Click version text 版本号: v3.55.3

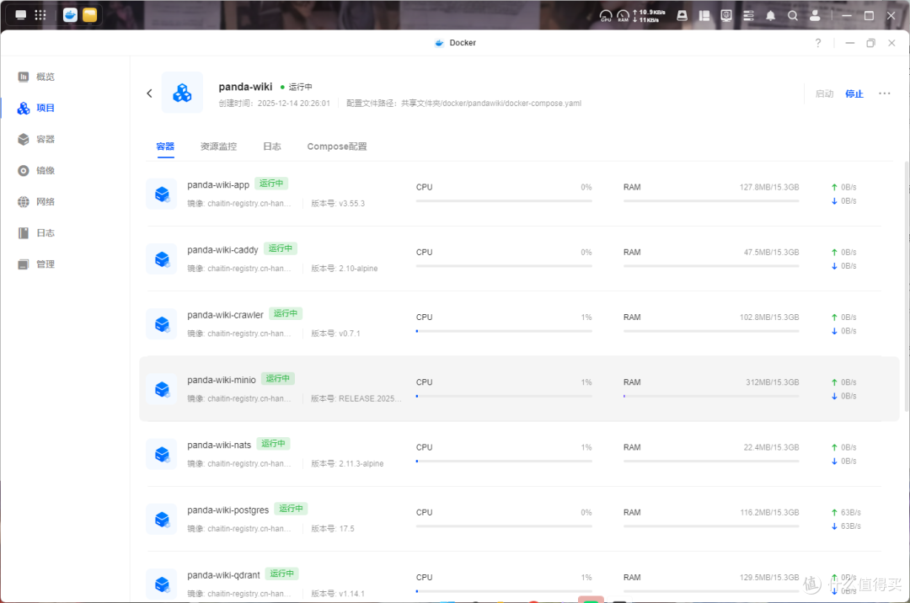pos(338,204)
